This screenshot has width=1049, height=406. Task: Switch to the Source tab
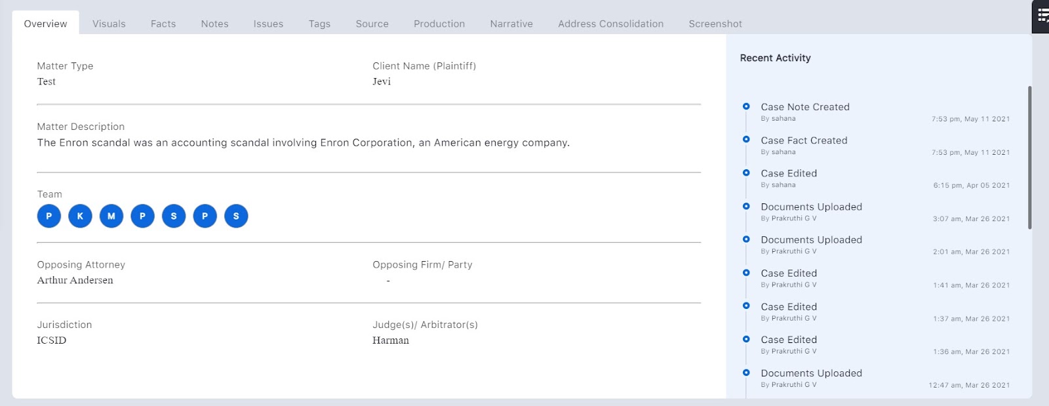point(372,24)
